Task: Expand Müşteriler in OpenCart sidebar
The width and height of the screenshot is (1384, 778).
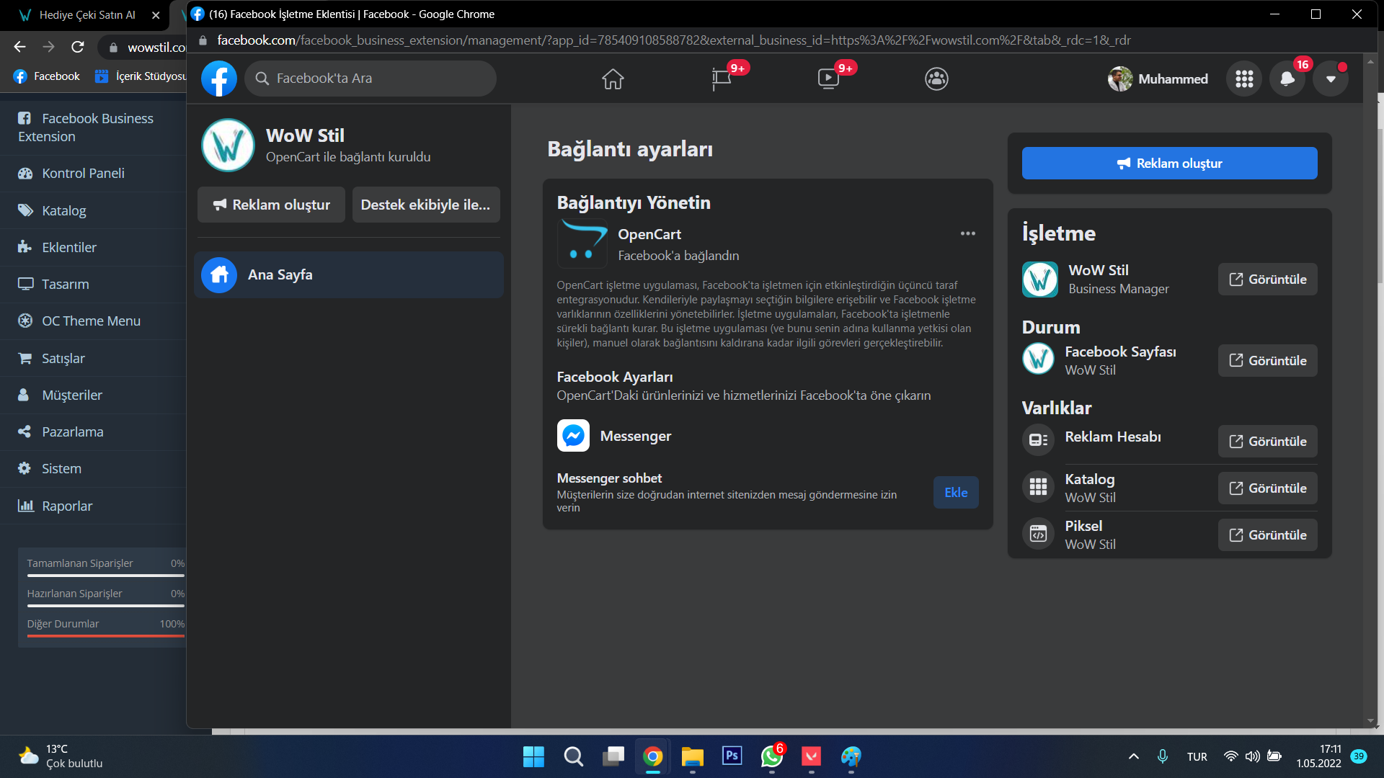Action: tap(93, 395)
